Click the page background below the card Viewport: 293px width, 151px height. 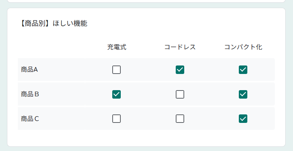pos(146,149)
